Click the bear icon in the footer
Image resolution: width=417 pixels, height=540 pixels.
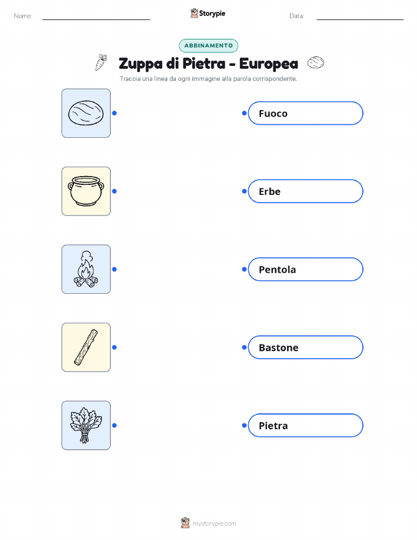coord(185,523)
